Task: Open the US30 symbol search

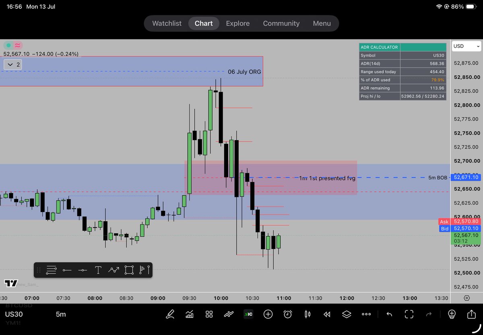Action: tap(13, 314)
